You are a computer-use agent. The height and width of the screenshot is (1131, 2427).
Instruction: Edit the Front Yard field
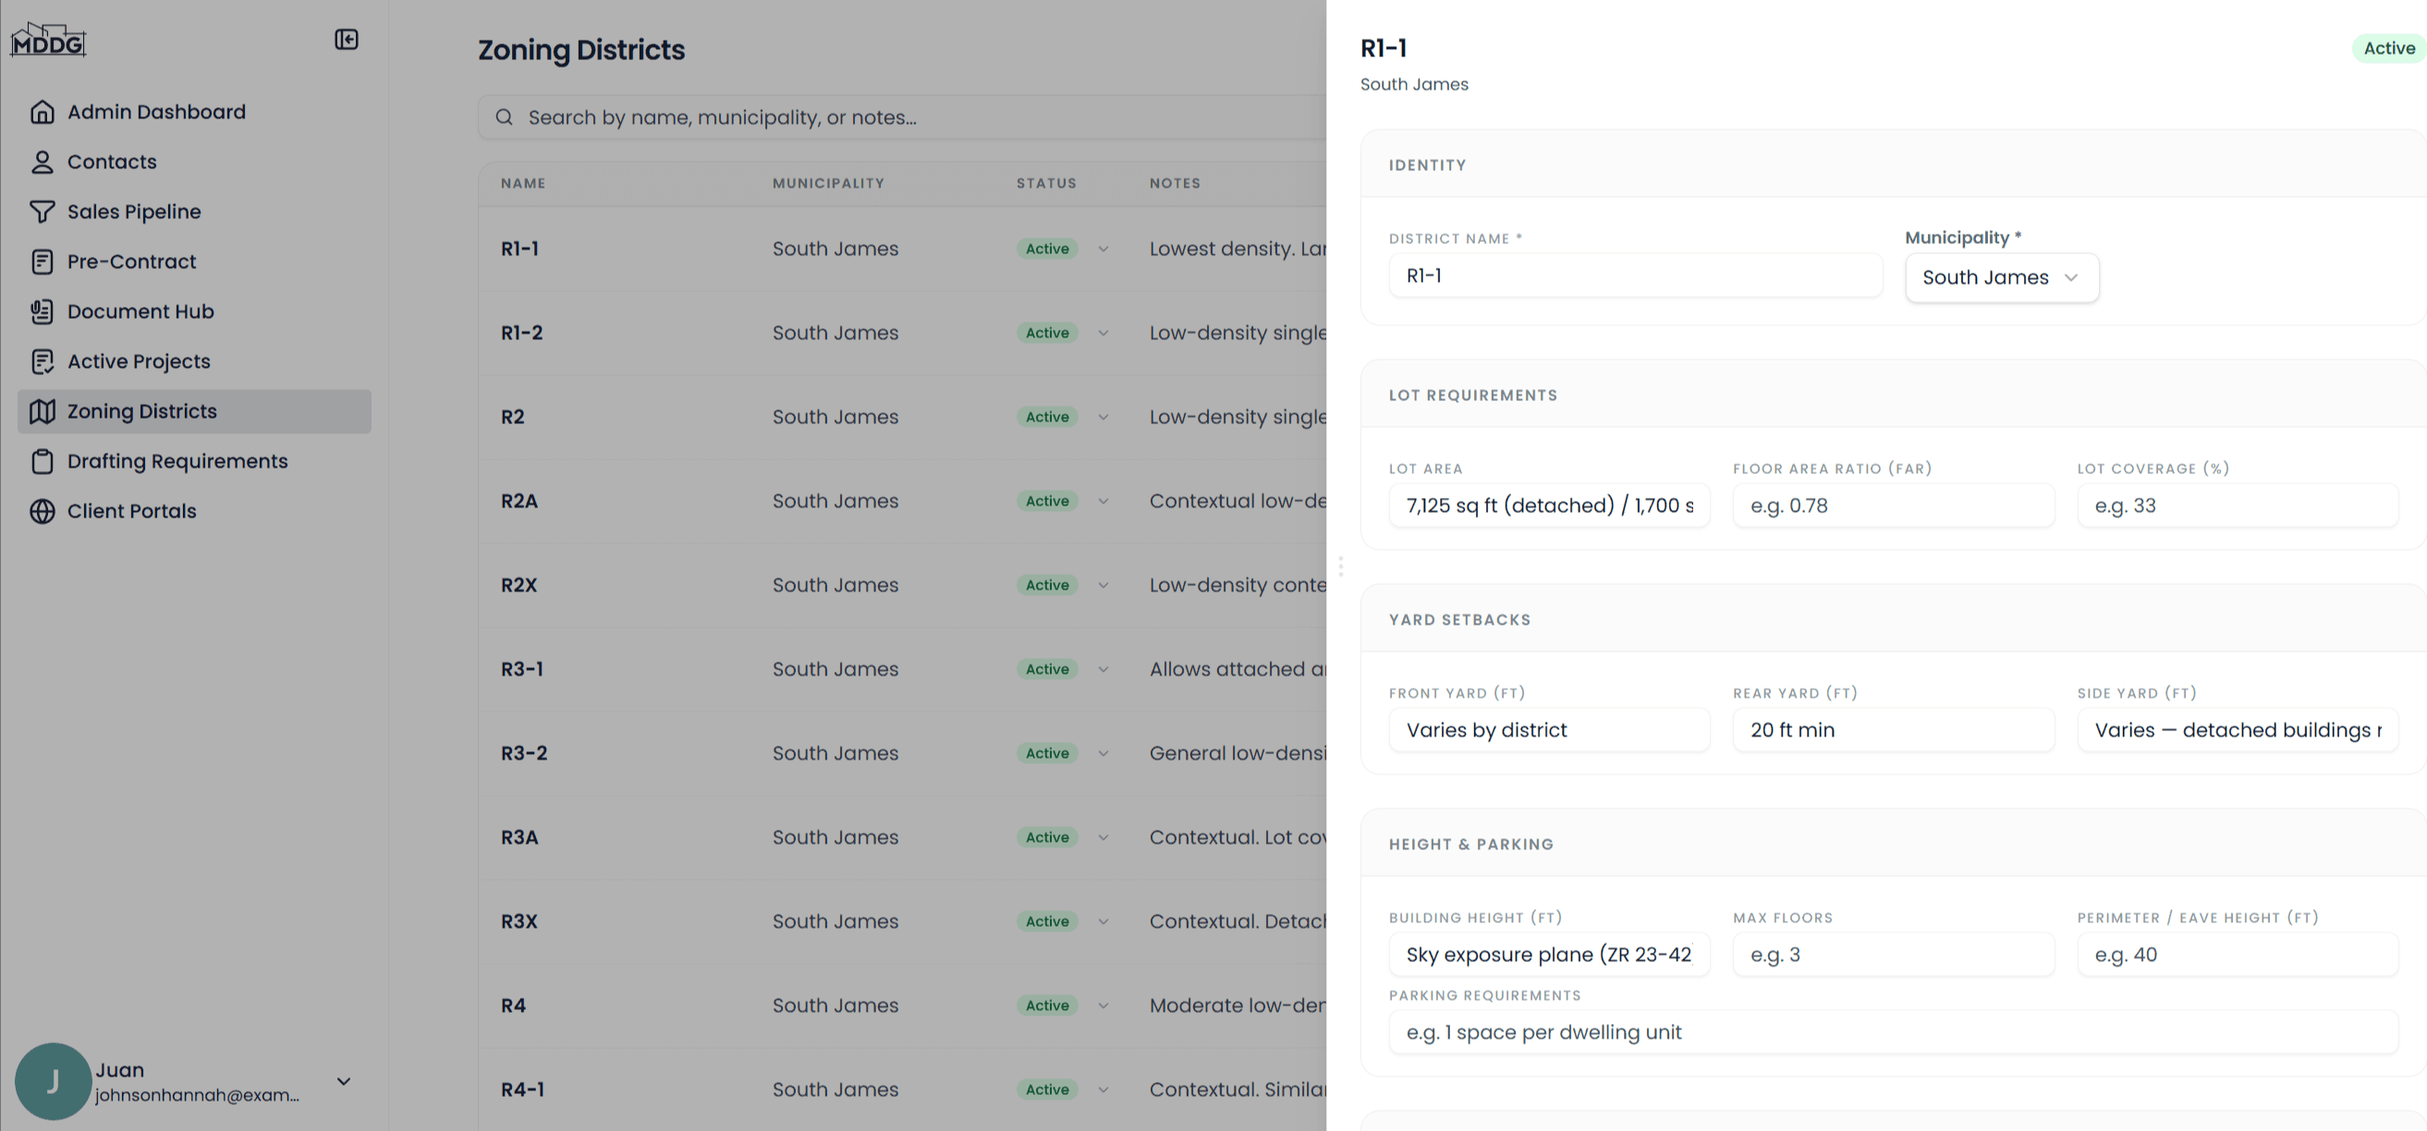click(1548, 730)
